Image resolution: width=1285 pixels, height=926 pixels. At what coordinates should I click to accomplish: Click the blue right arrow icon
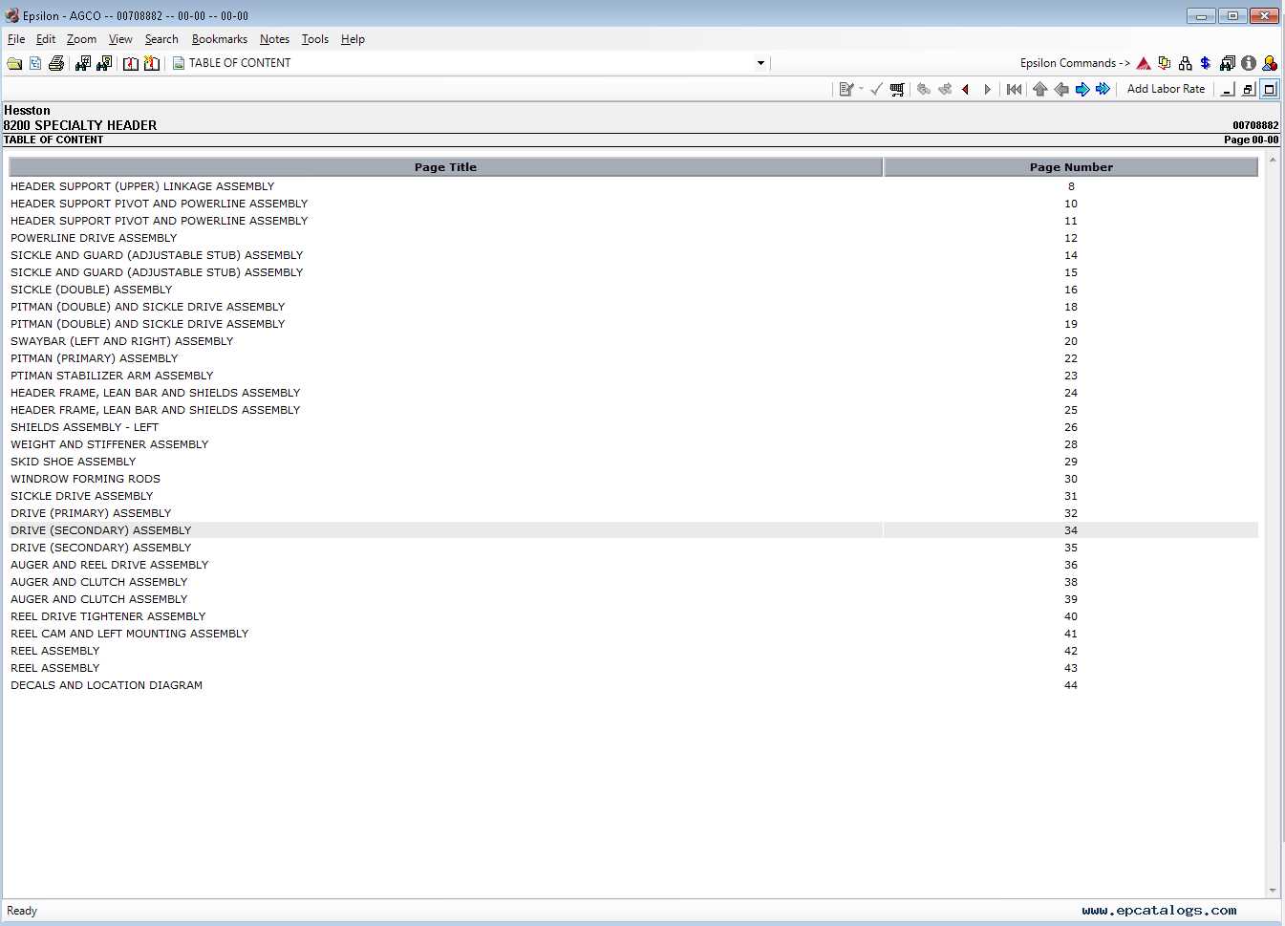click(x=1082, y=89)
